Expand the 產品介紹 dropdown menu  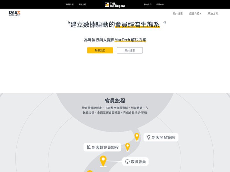(x=195, y=13)
